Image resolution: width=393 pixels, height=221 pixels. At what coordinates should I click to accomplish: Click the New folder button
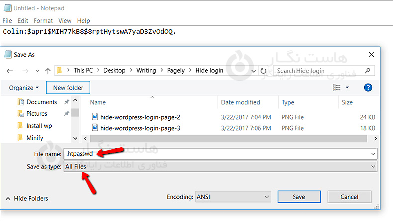68,88
